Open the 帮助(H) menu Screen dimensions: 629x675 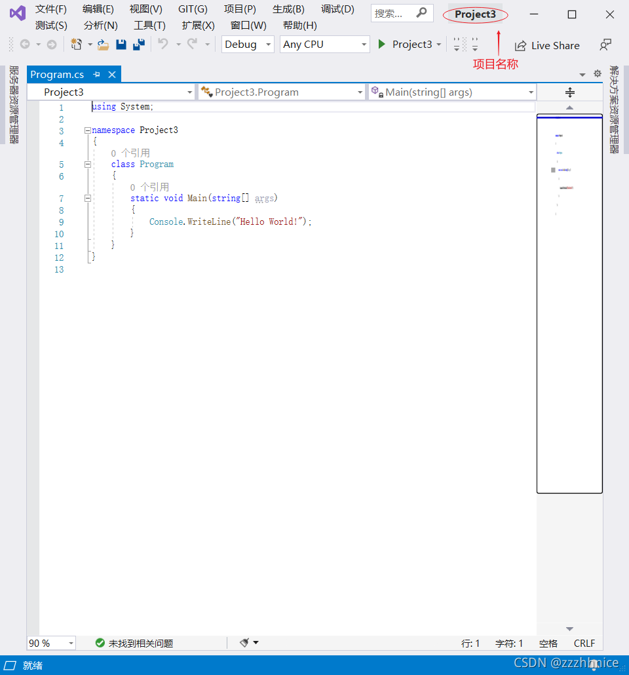[x=299, y=26]
